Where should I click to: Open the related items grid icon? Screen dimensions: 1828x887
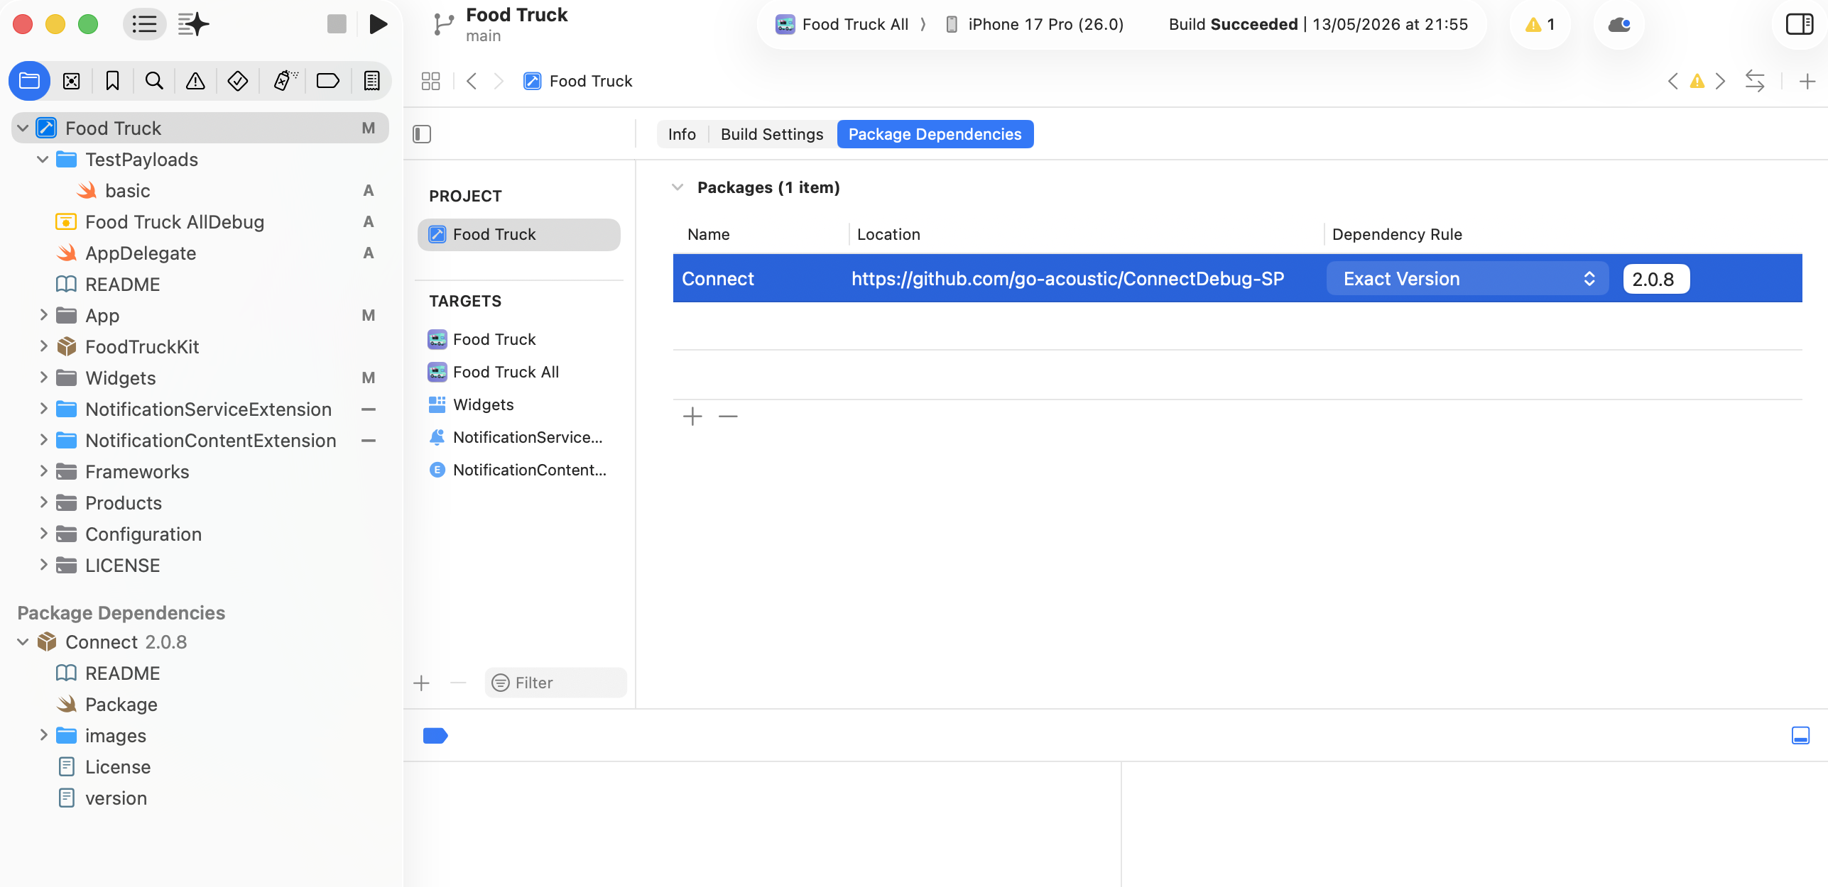click(430, 81)
